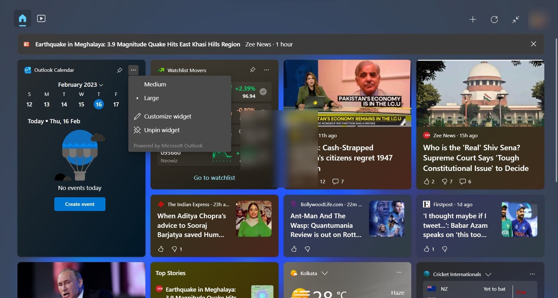Click the Zee News source label
Image resolution: width=558 pixels, height=298 pixels.
tap(445, 135)
